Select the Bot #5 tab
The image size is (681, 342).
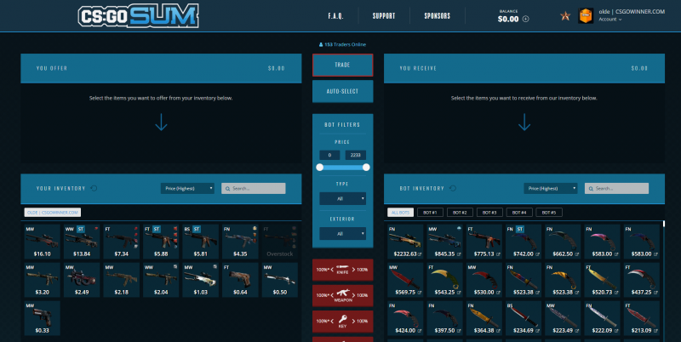pos(549,213)
